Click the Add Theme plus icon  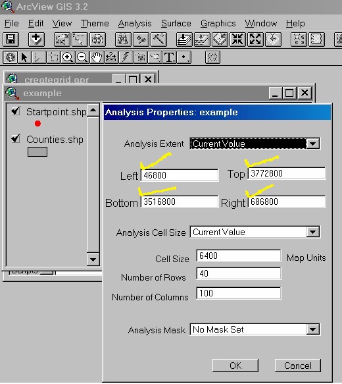[x=36, y=40]
